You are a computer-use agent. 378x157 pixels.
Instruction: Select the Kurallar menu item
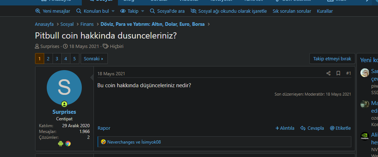click(x=325, y=11)
